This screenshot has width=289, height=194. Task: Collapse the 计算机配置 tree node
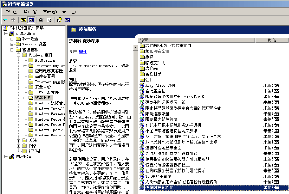pos(6,33)
